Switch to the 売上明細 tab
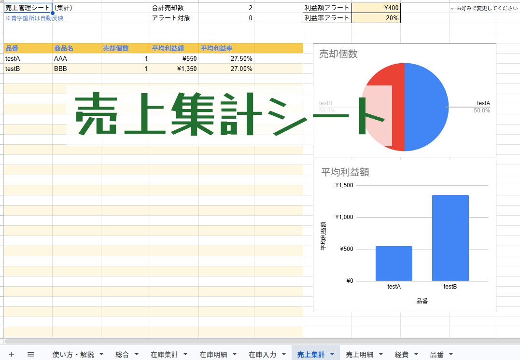 [360, 354]
